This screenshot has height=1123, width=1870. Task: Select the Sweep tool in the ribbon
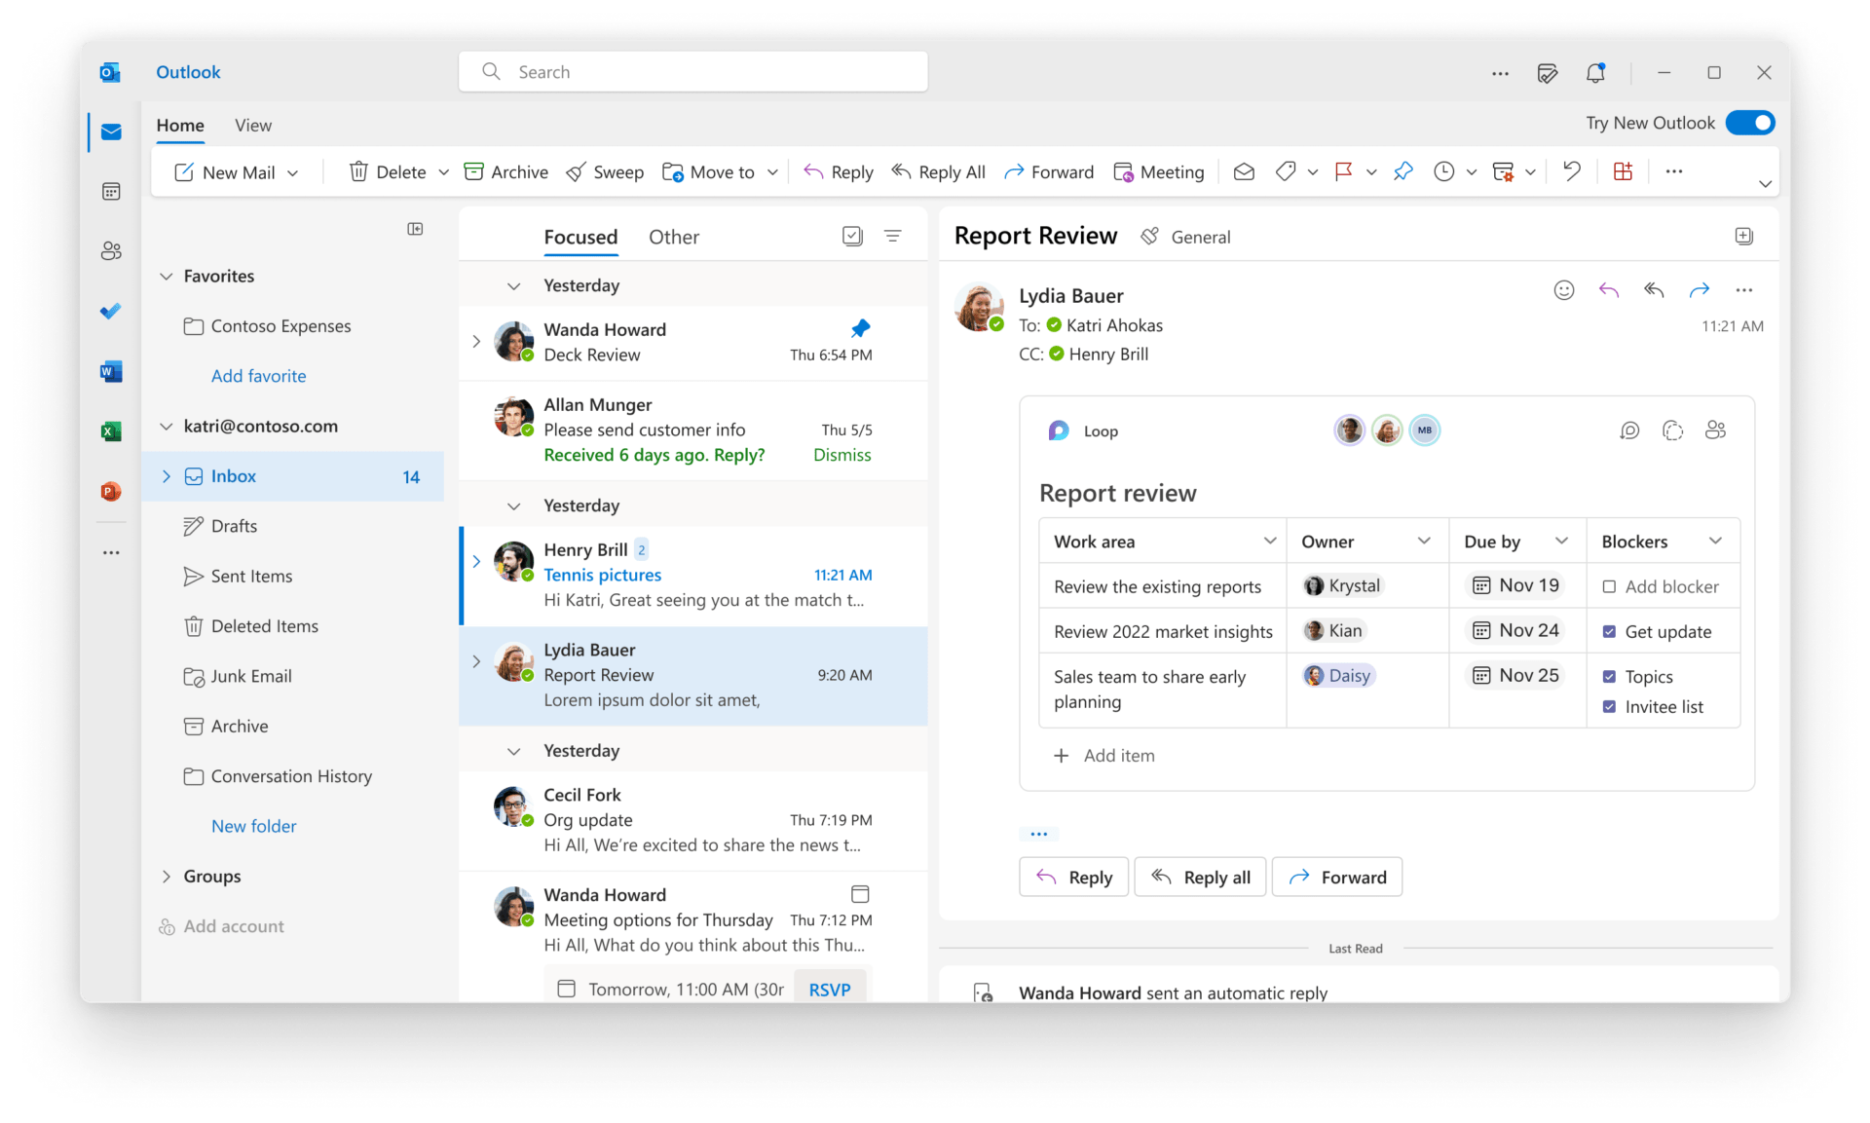pos(605,171)
